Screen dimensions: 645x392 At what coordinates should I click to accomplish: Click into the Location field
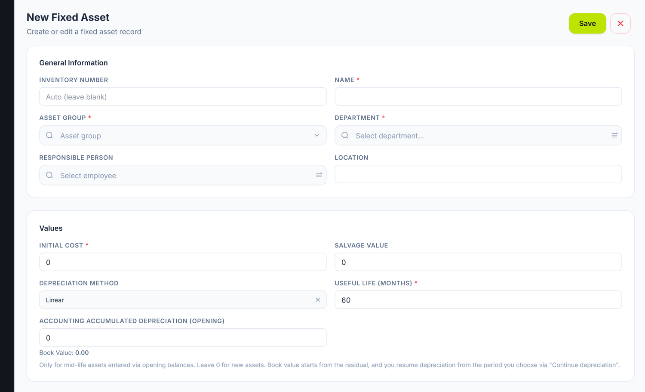(x=478, y=174)
